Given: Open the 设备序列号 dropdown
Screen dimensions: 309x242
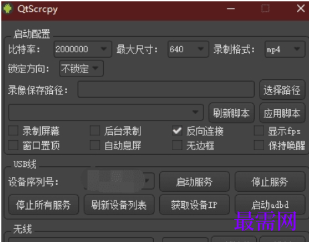Looking at the screenshot, I should point(119,181).
